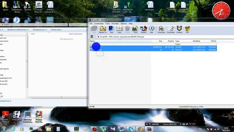This screenshot has height=132, width=234.
Task: Click 'Total 638 805 719 bytes in 2 files' status
Action: [191, 107]
